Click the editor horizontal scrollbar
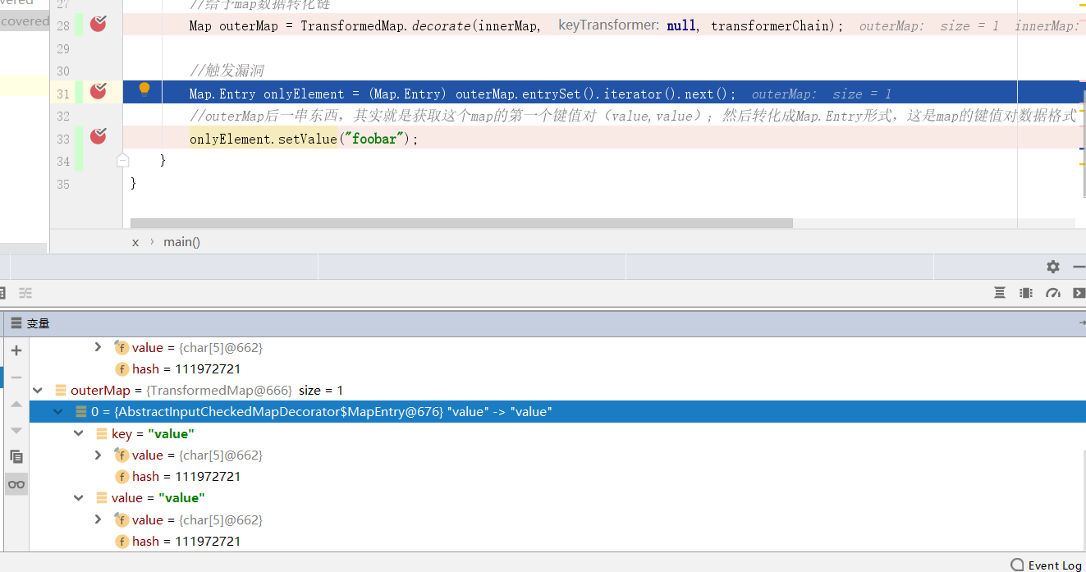This screenshot has height=572, width=1086. point(461,223)
